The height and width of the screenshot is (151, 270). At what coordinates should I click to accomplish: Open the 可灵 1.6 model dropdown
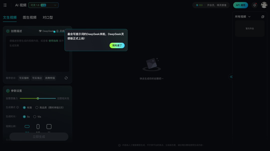(x=43, y=5)
